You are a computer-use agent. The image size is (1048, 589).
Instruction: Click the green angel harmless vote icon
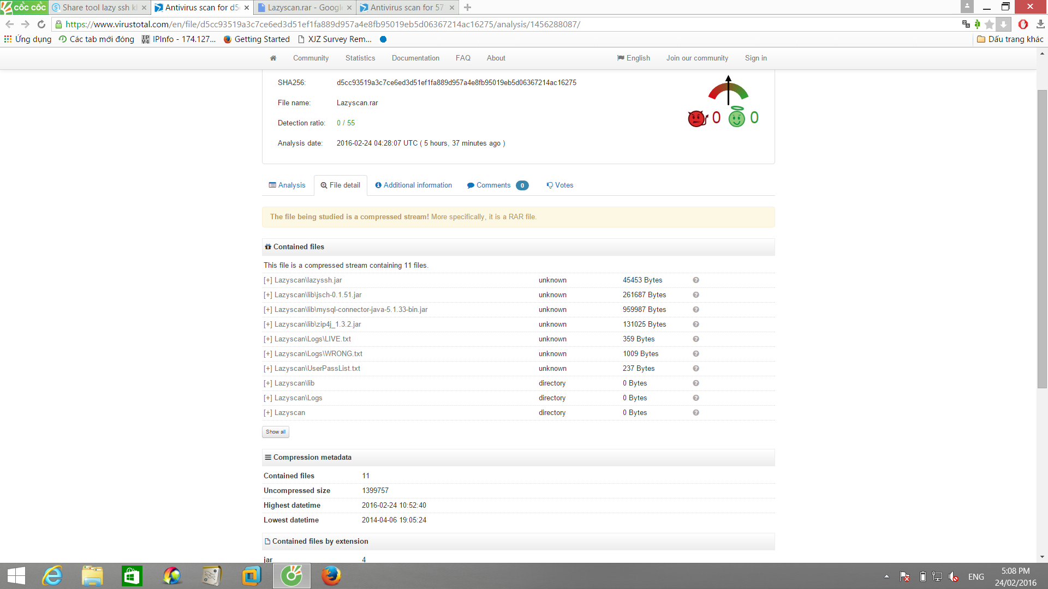point(736,117)
